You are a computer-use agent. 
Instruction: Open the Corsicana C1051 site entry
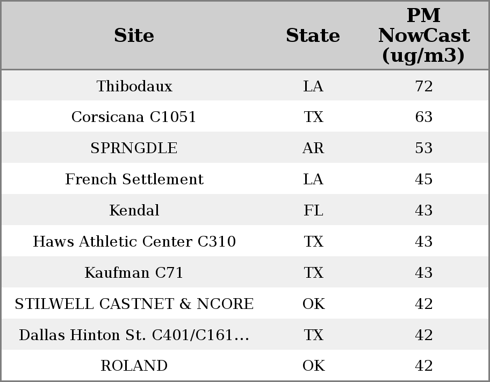[134, 117]
